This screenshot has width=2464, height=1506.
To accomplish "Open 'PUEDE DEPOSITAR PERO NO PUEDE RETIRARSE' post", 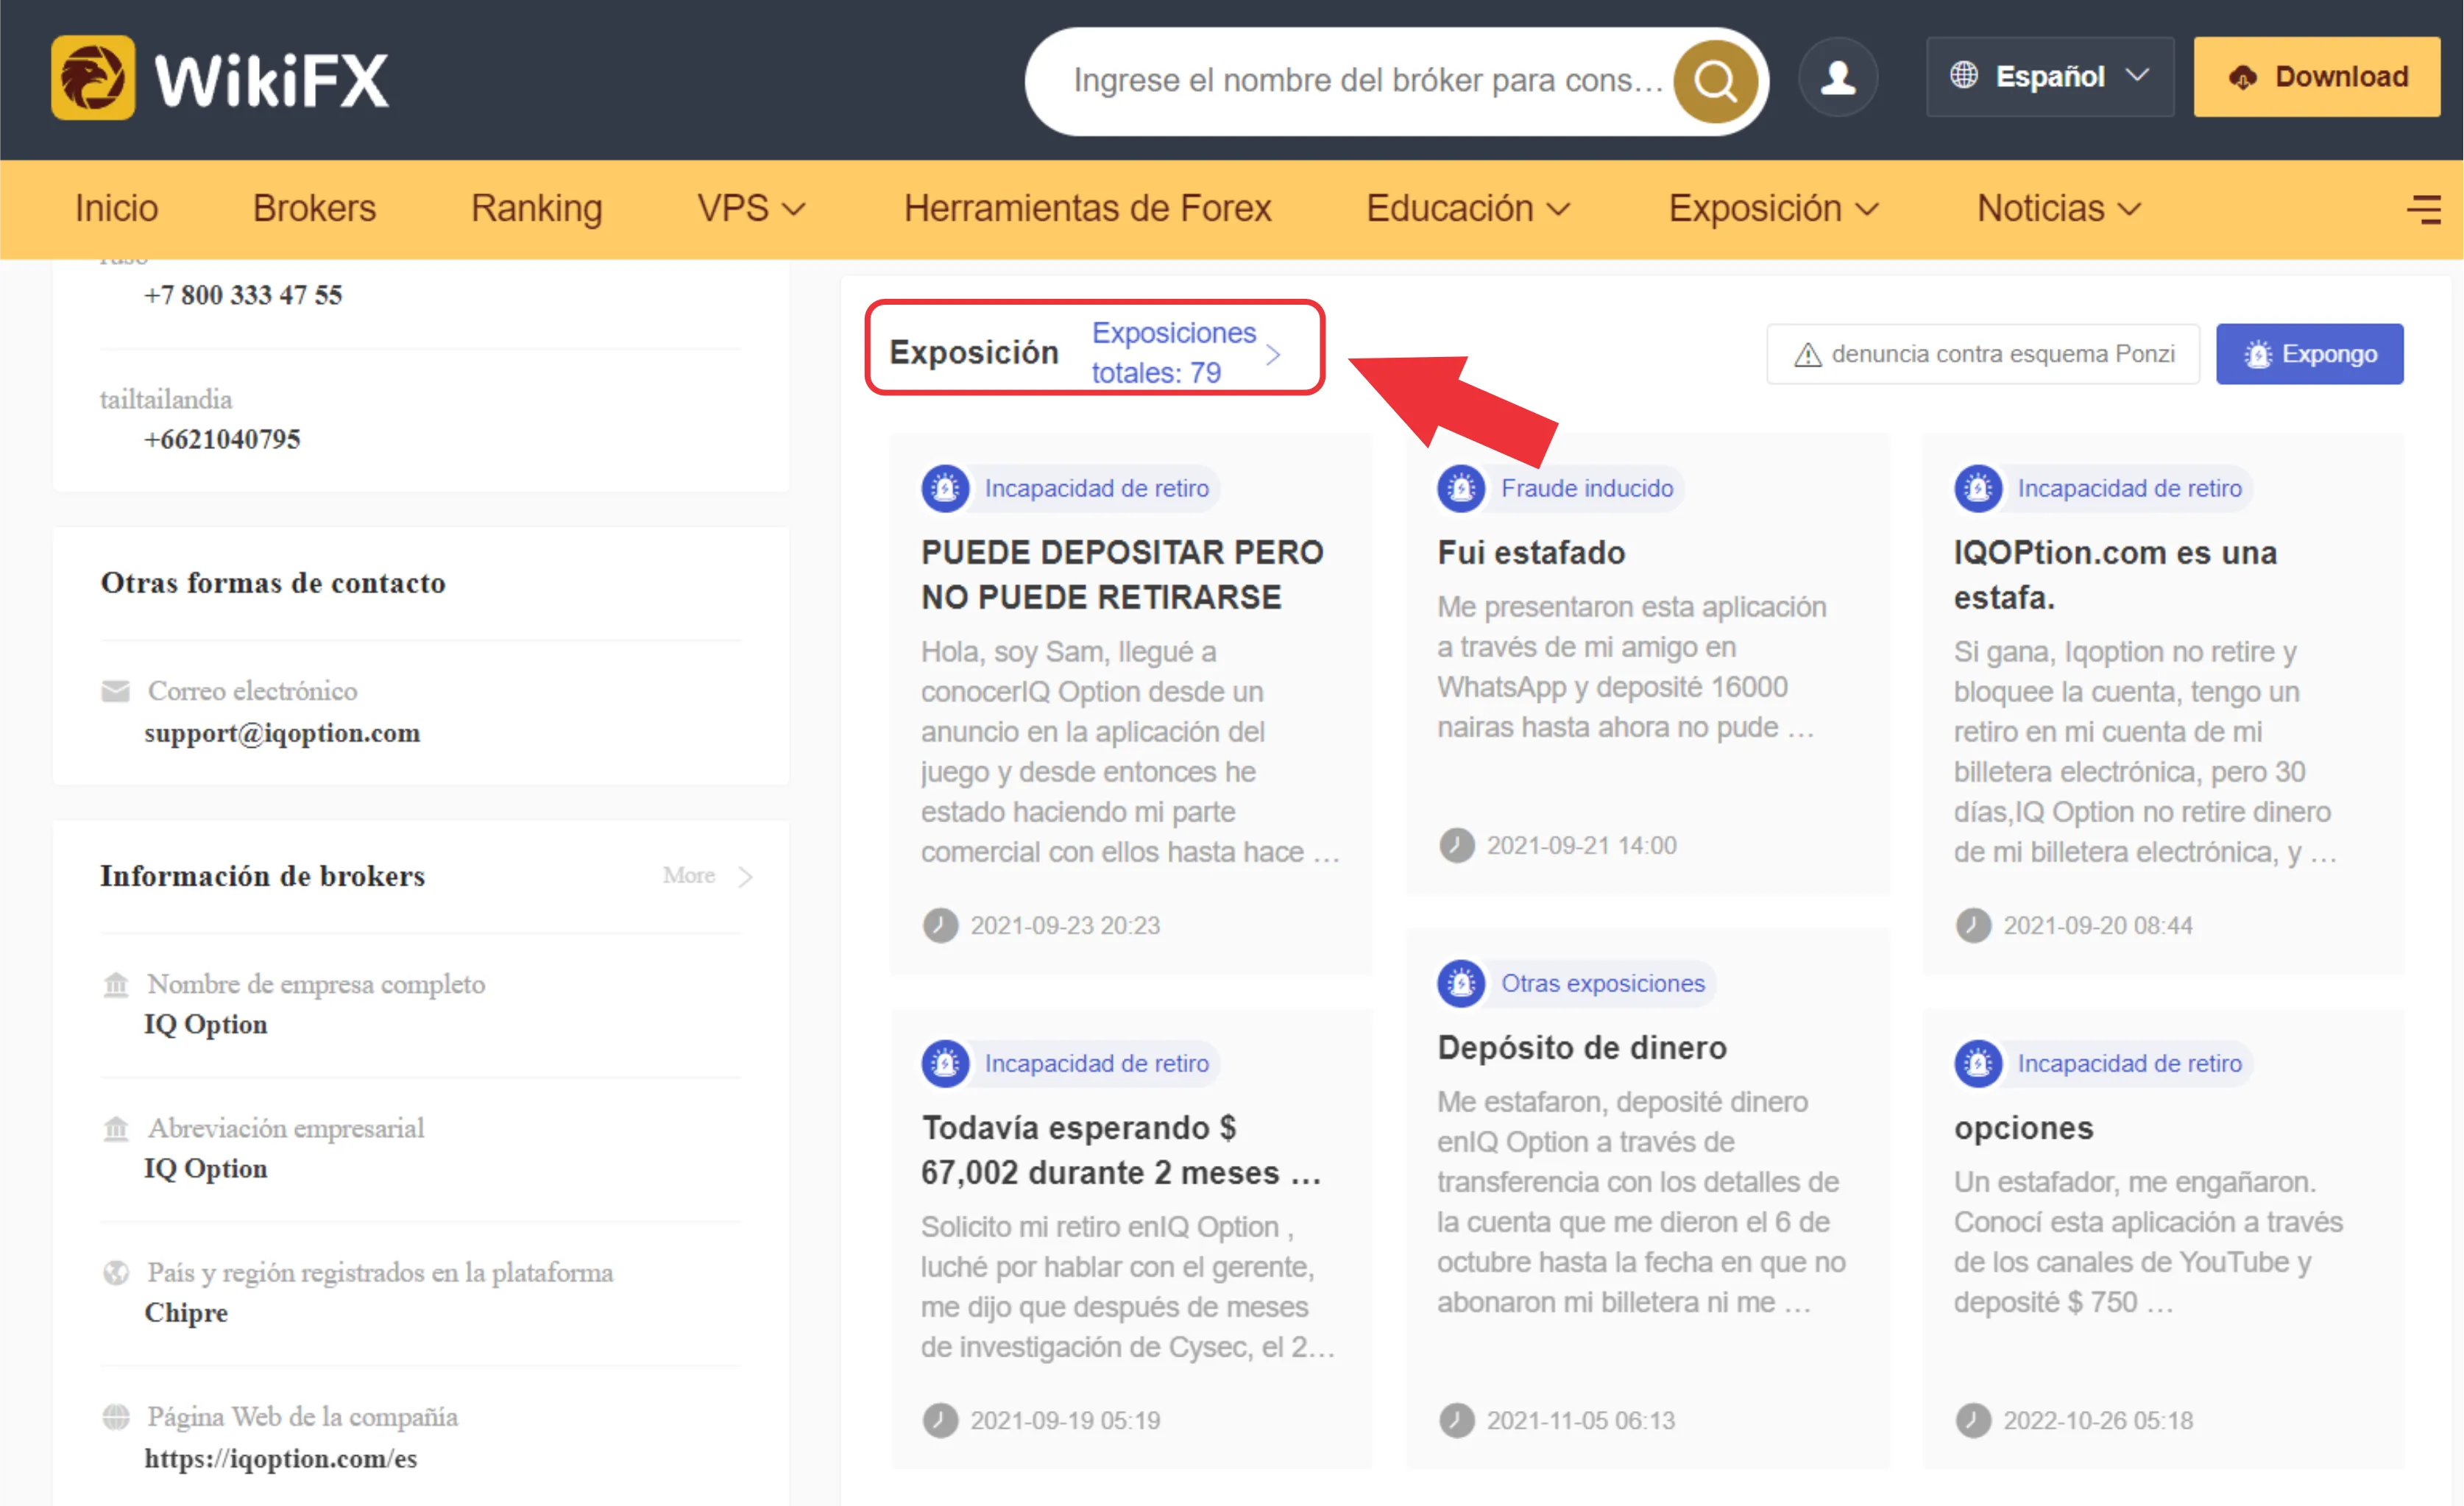I will (1122, 574).
